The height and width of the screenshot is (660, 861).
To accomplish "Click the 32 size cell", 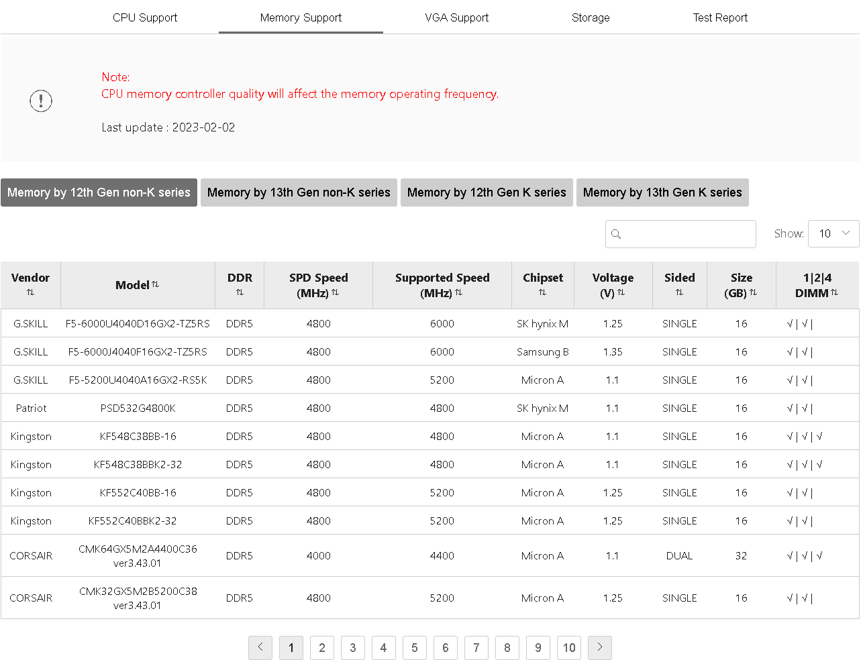I will coord(741,556).
